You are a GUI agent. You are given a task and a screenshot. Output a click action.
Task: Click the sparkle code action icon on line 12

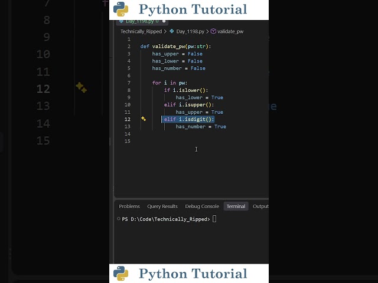coord(144,119)
